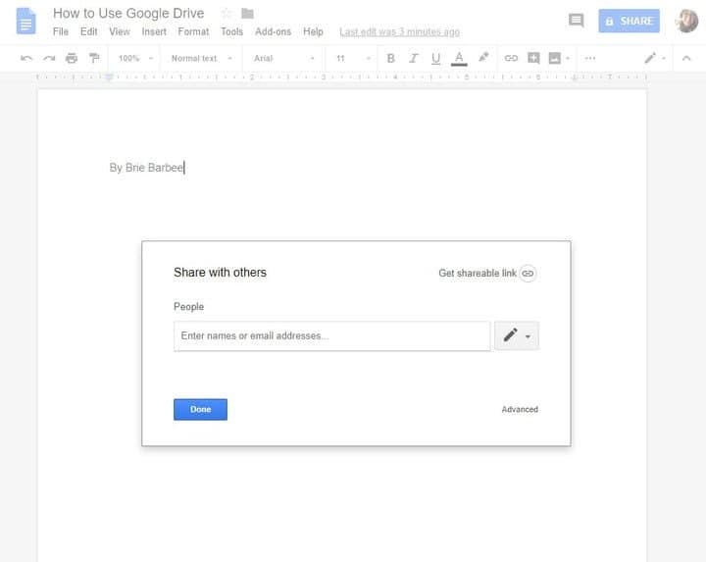706x562 pixels.
Task: Click Get shareable link in dialog
Action: click(x=487, y=274)
